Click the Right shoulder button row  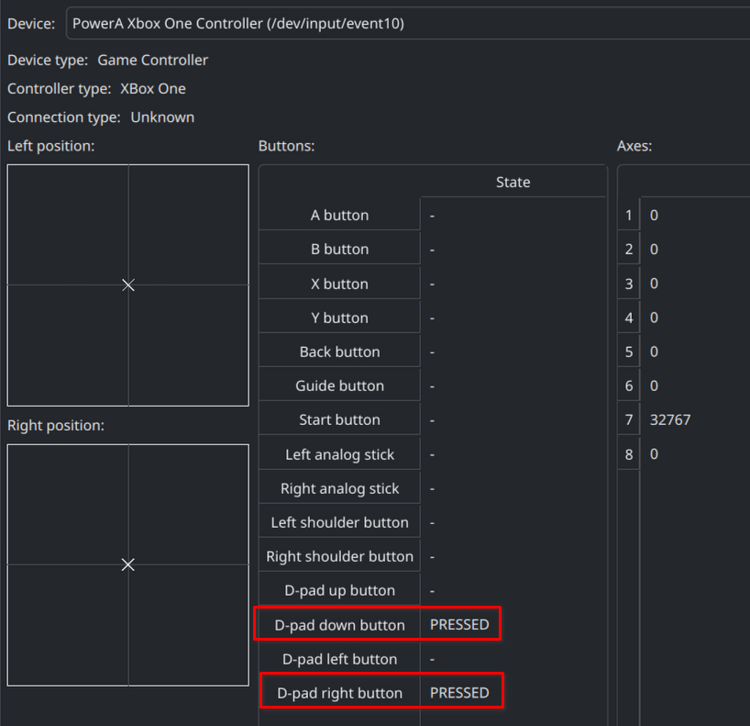point(339,555)
